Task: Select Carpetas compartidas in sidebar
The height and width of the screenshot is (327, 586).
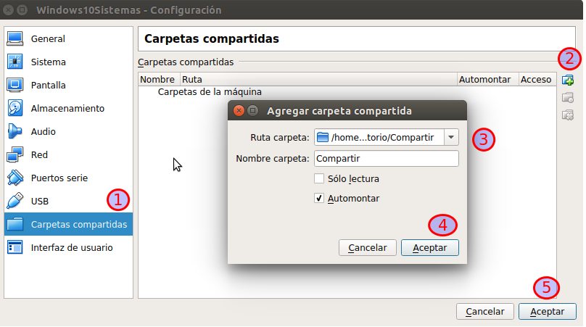Action: pos(68,224)
